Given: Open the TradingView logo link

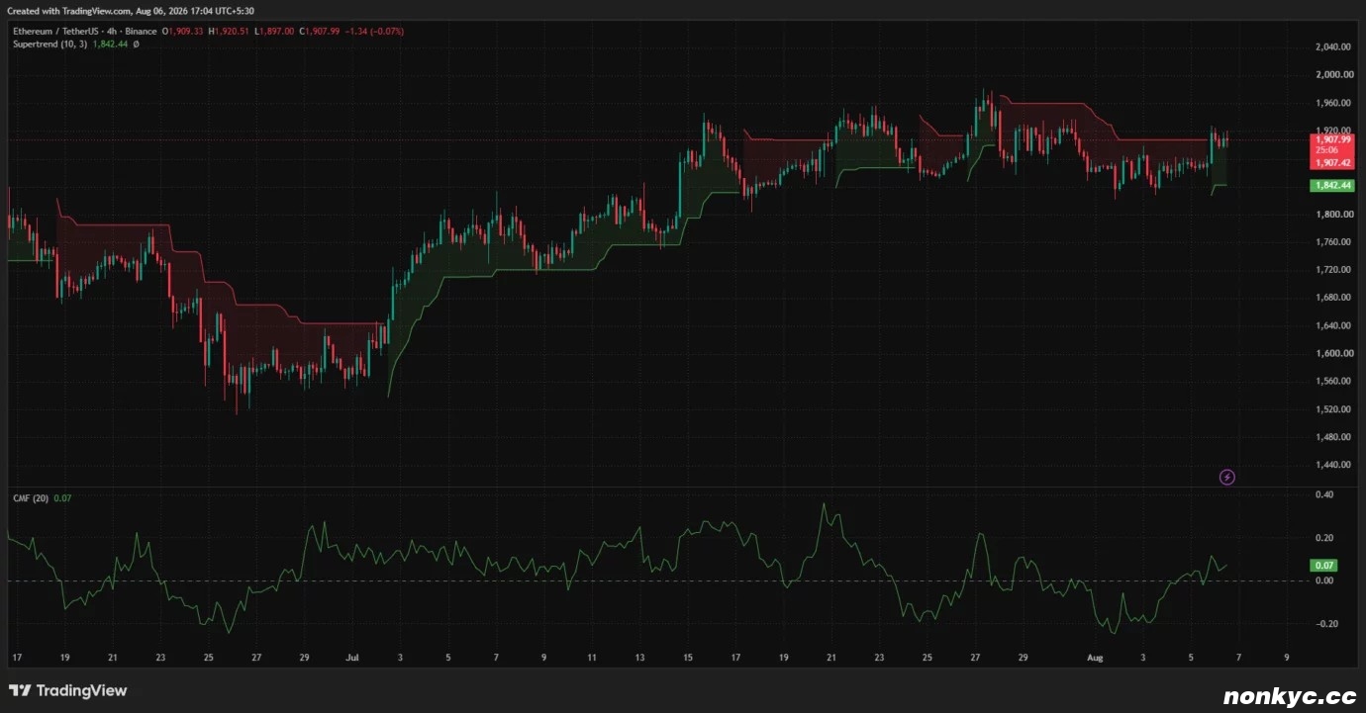Looking at the screenshot, I should click(68, 690).
